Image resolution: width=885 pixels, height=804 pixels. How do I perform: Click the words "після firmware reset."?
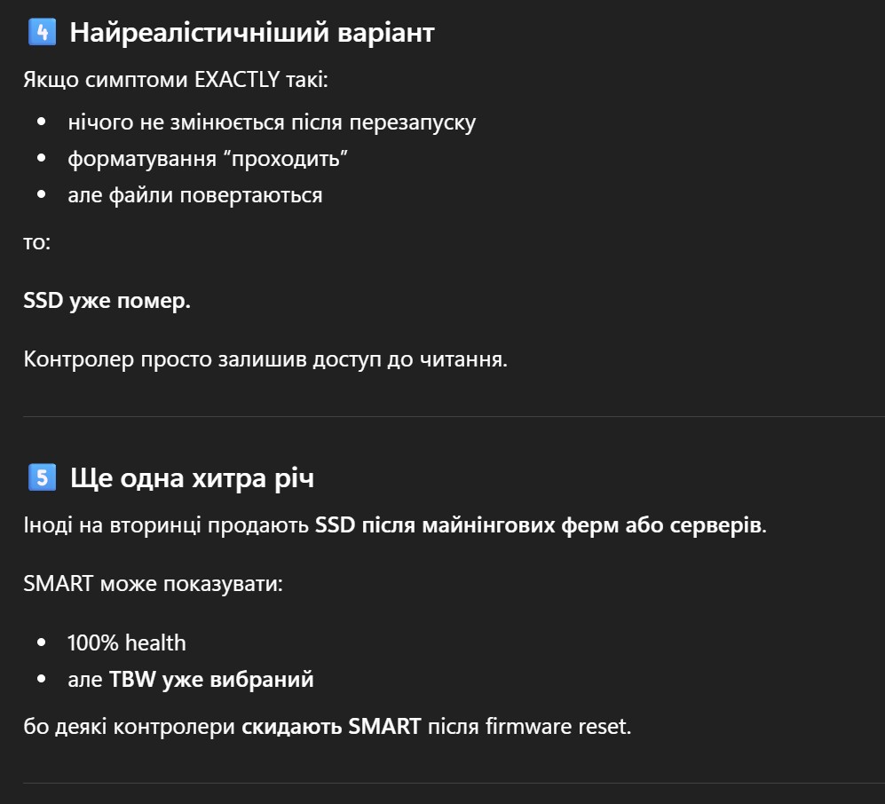tap(529, 727)
